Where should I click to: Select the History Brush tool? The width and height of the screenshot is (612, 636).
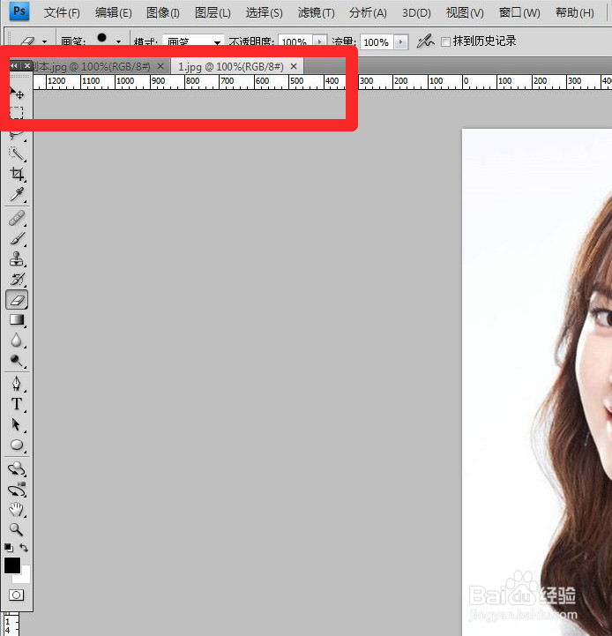click(x=17, y=279)
